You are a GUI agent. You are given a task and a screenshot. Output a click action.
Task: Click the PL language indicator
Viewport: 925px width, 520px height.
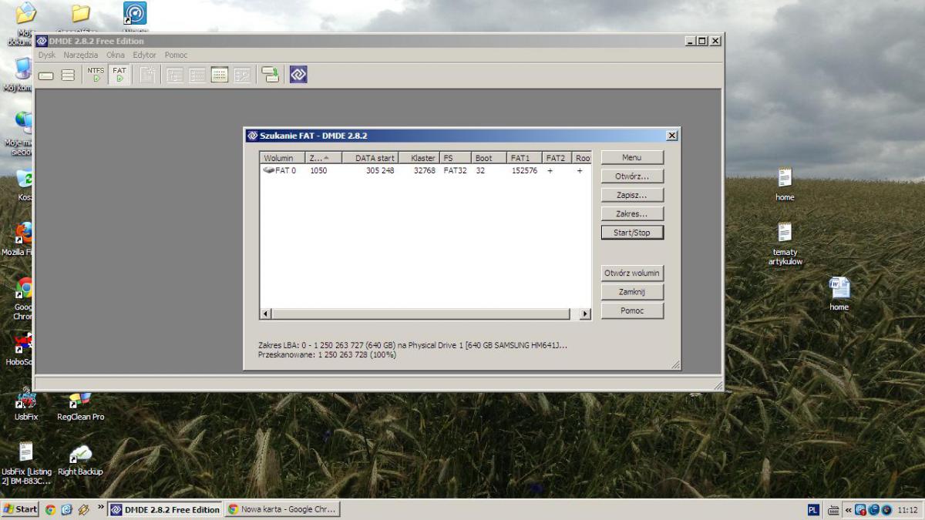tap(813, 509)
